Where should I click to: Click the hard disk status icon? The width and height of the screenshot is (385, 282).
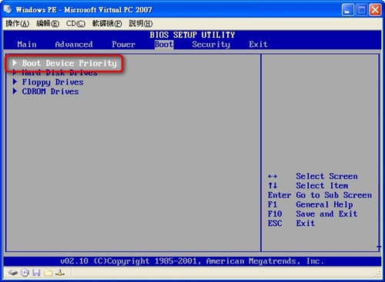(12, 273)
